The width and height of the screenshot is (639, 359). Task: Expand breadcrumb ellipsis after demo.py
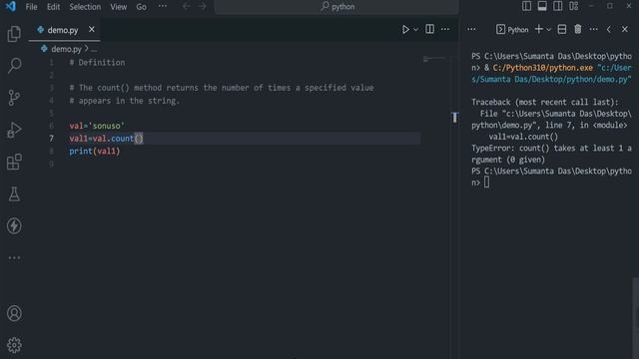coord(94,50)
